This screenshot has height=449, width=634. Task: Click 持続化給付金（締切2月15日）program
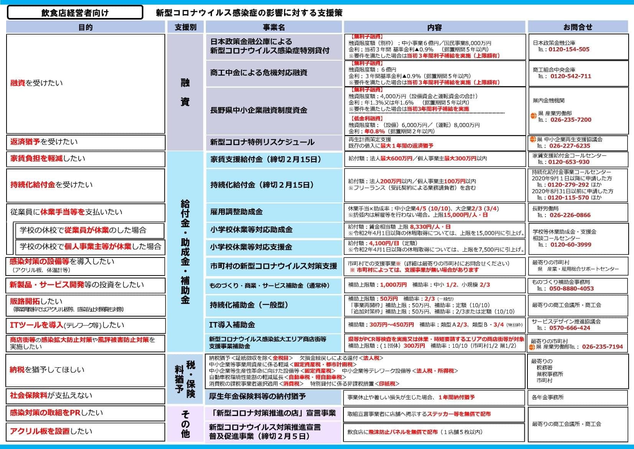click(x=274, y=185)
